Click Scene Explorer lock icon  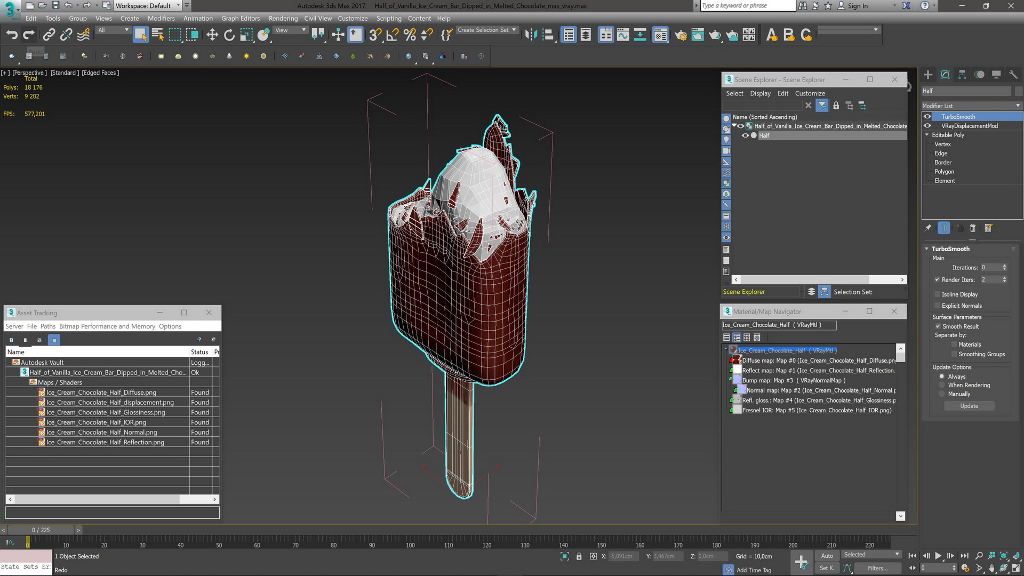click(836, 106)
